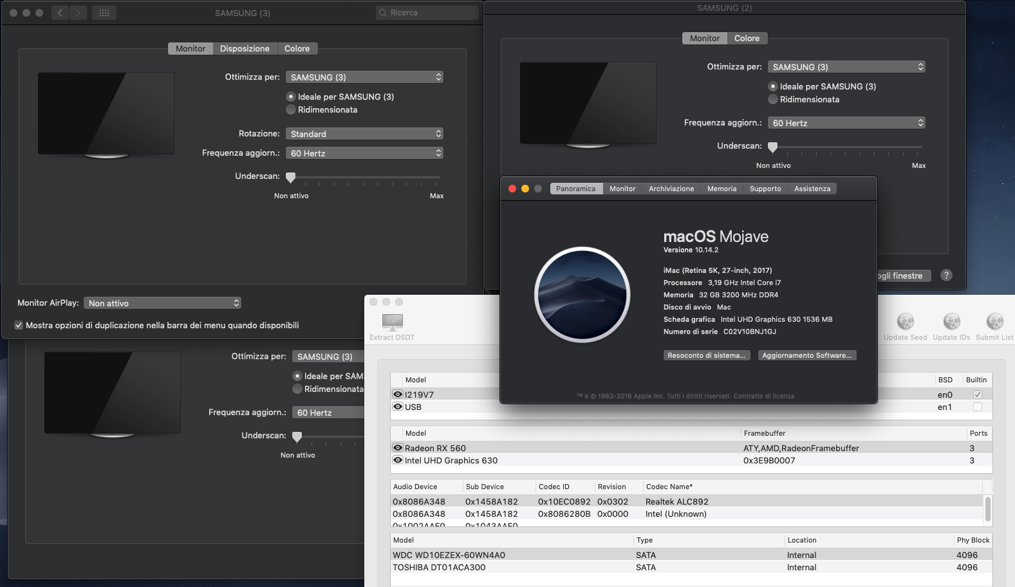Toggle Builtin checkbox for en0
Image resolution: width=1015 pixels, height=587 pixels.
pyautogui.click(x=978, y=395)
